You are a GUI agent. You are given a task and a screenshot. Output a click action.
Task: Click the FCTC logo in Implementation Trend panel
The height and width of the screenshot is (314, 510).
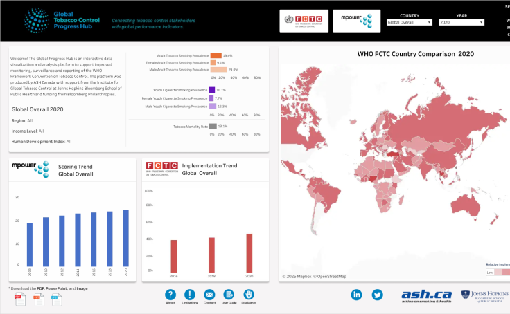coord(161,169)
